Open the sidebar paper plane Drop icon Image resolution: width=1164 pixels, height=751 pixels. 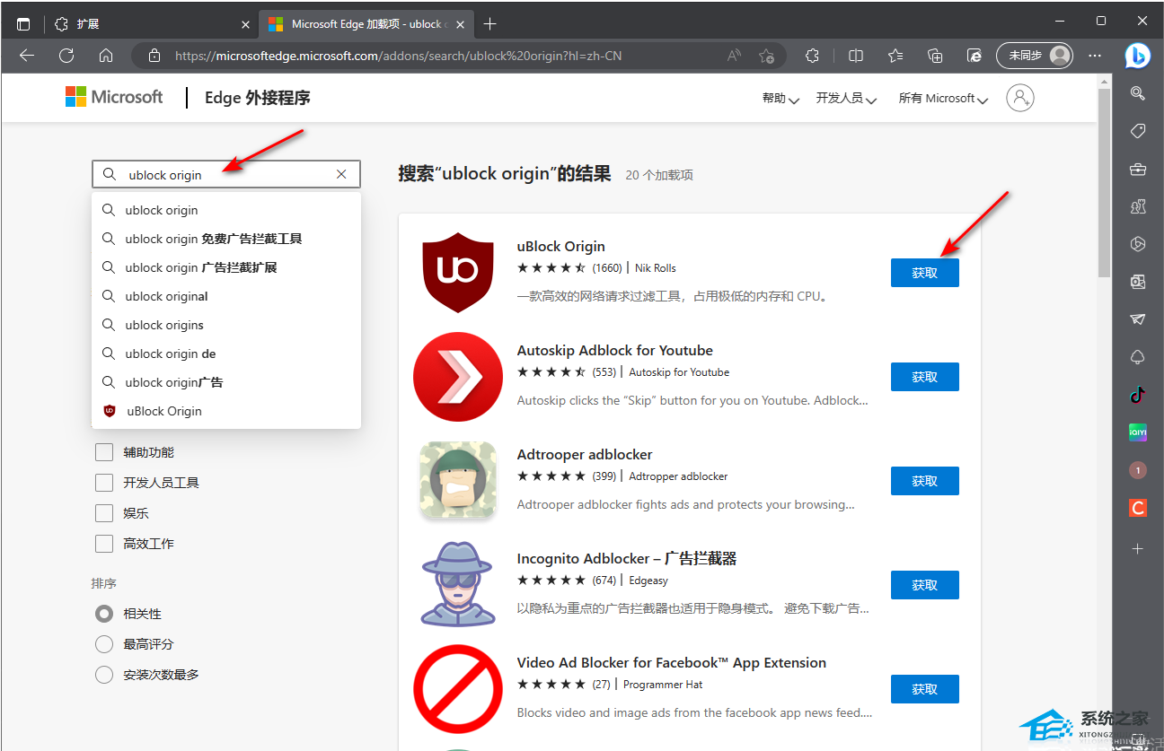pyautogui.click(x=1138, y=319)
